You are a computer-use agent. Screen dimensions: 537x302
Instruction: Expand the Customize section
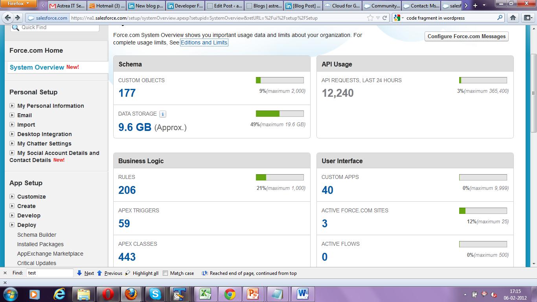(x=12, y=196)
